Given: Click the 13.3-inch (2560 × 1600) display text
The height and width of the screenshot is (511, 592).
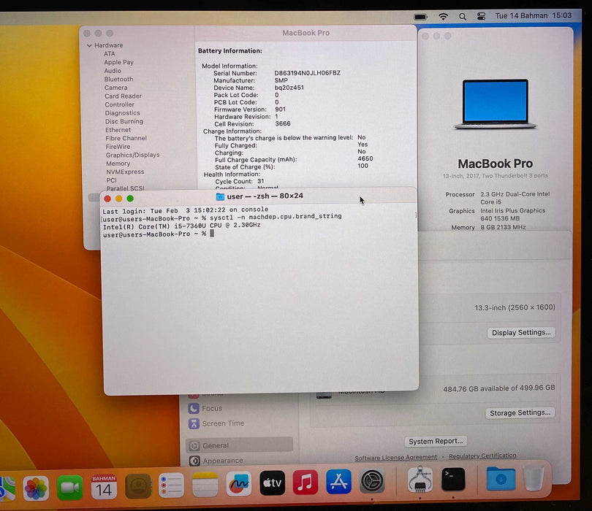Looking at the screenshot, I should pos(515,307).
